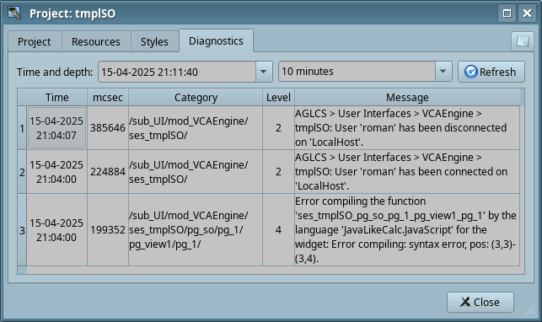The height and width of the screenshot is (322, 542).
Task: Sort by the mcsec column header
Action: tap(108, 98)
